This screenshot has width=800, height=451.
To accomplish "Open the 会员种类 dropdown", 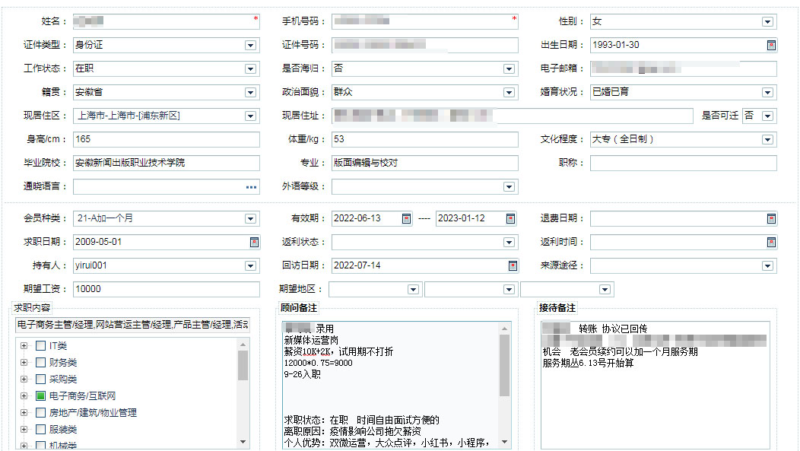I will [250, 219].
